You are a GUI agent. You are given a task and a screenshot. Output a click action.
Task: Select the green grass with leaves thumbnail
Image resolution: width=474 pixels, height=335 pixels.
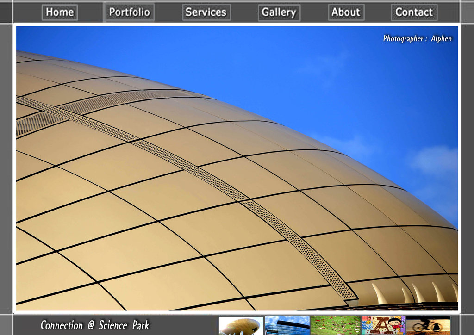[x=336, y=326]
